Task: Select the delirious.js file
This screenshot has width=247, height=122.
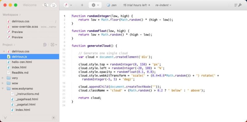Action: click(29, 57)
